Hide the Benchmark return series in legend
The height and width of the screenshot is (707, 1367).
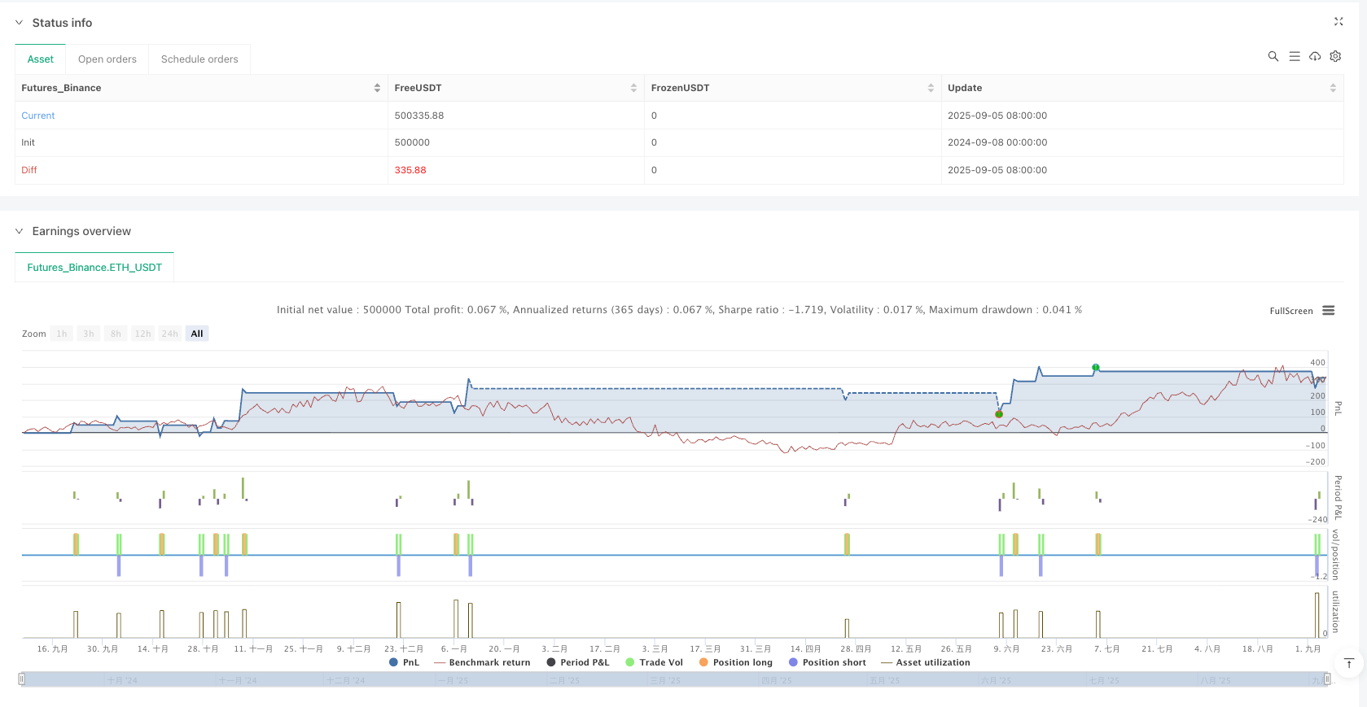(483, 662)
